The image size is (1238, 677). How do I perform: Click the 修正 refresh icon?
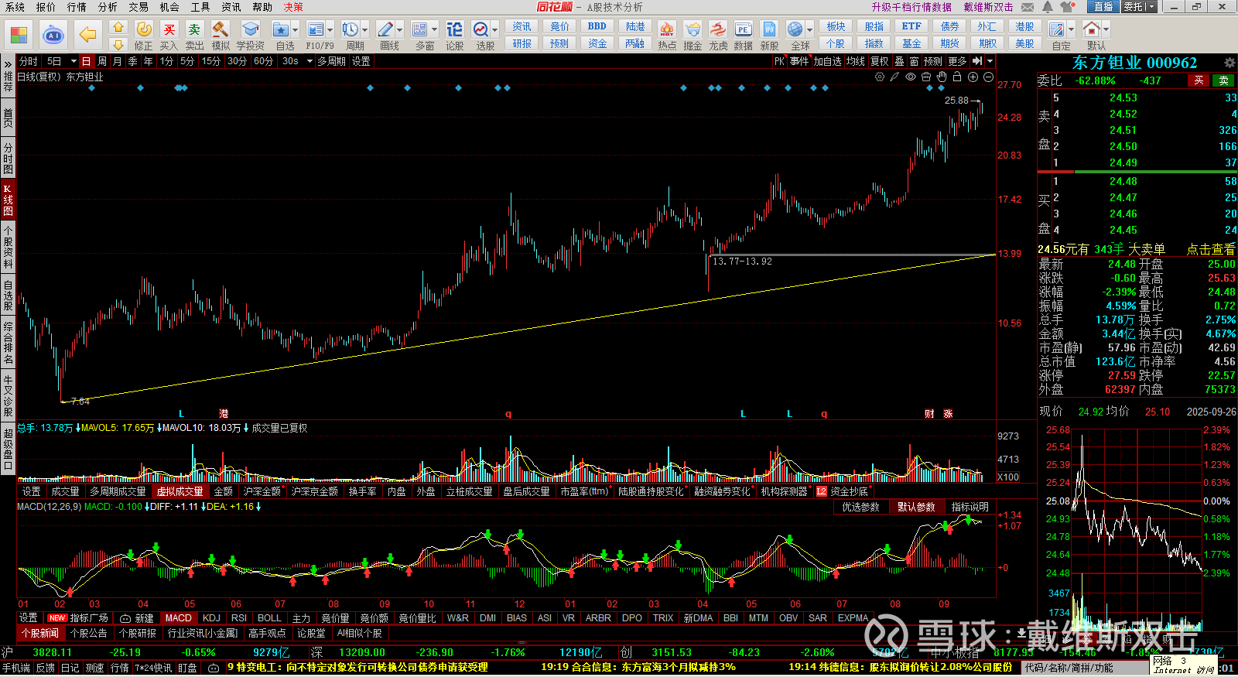pos(144,29)
